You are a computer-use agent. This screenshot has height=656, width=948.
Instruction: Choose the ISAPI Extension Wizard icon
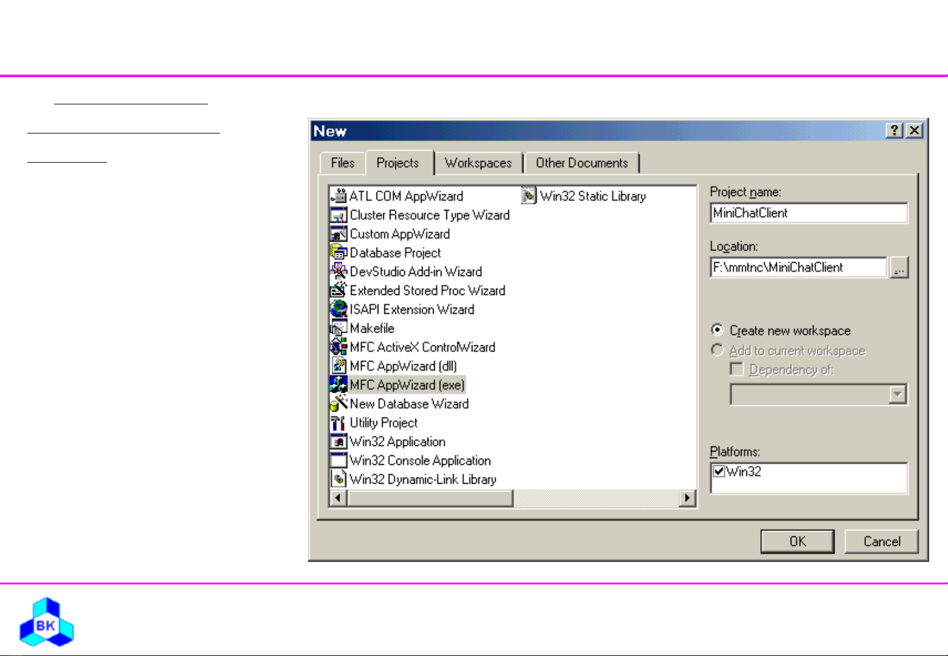pyautogui.click(x=338, y=309)
